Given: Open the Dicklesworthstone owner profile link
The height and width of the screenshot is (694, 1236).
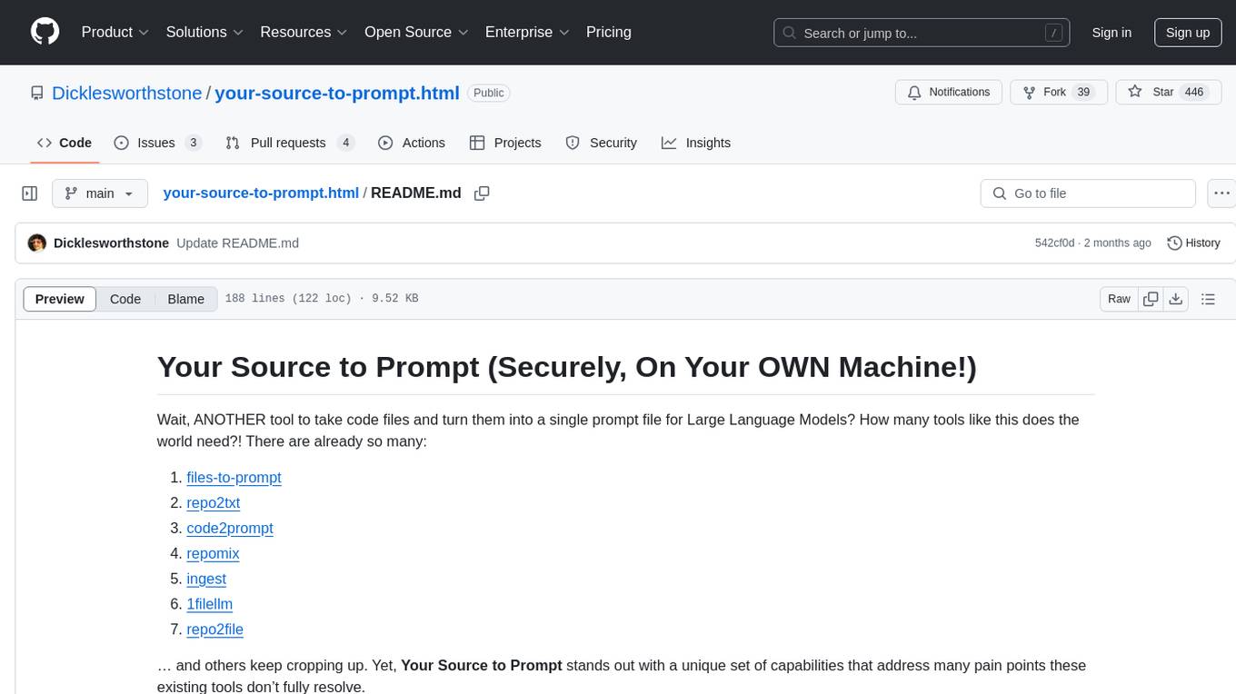Looking at the screenshot, I should pyautogui.click(x=127, y=93).
